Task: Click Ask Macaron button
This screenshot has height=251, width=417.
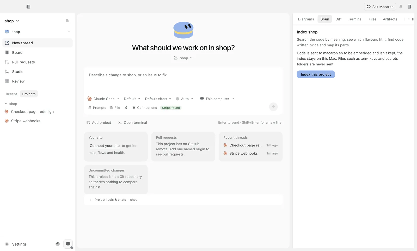Action: [380, 7]
